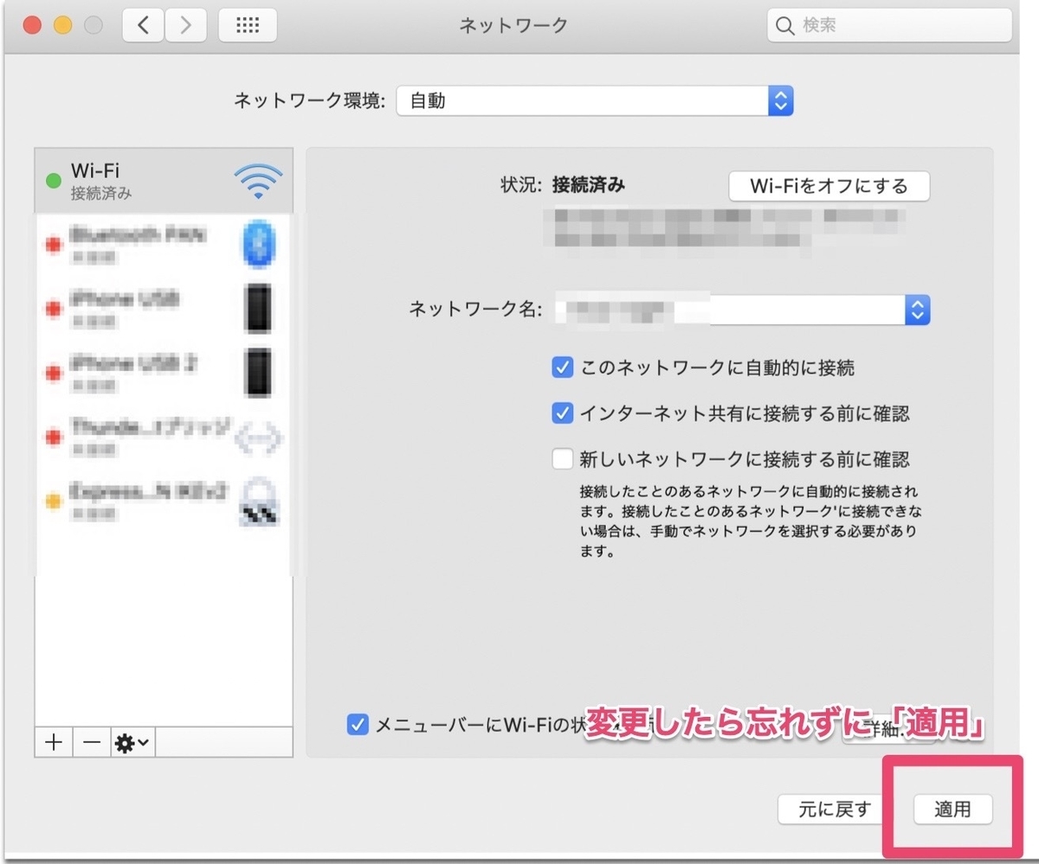1039x864 pixels.
Task: Select the iPhone USB 2 service row
Action: pos(164,372)
